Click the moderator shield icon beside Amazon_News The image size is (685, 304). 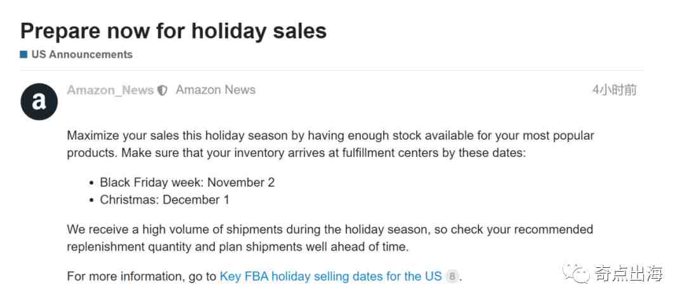coord(162,91)
